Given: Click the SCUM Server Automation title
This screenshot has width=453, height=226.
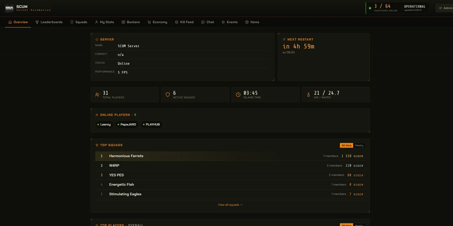Looking at the screenshot, I should pyautogui.click(x=33, y=8).
